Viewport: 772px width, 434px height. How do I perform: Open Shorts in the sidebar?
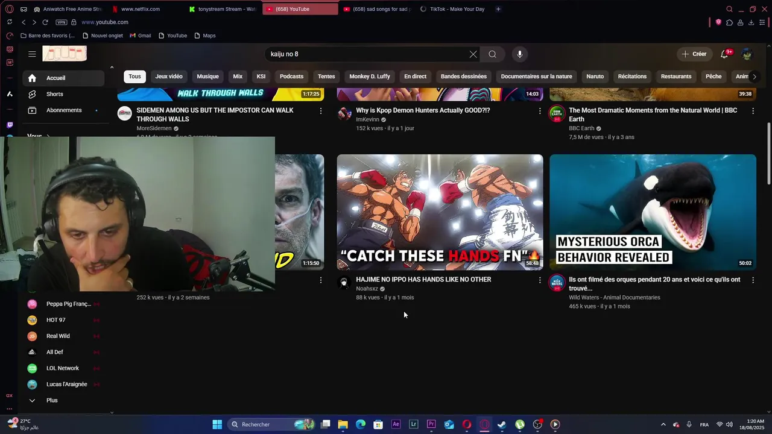tap(63, 94)
